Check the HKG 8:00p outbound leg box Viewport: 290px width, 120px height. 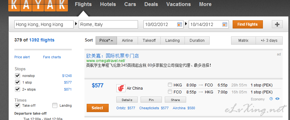(170, 85)
